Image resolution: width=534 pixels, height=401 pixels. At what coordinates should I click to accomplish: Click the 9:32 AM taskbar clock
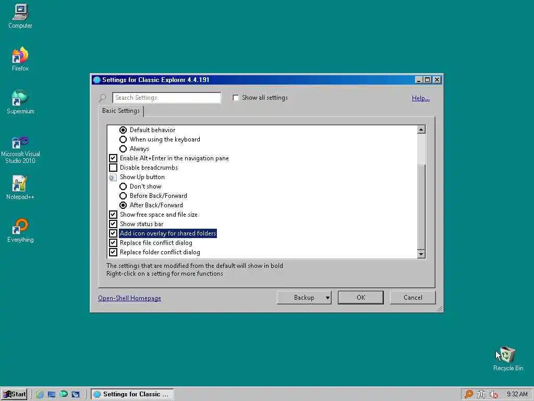point(517,394)
